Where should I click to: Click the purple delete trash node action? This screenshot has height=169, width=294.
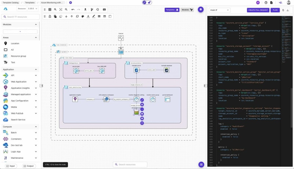click(x=142, y=123)
